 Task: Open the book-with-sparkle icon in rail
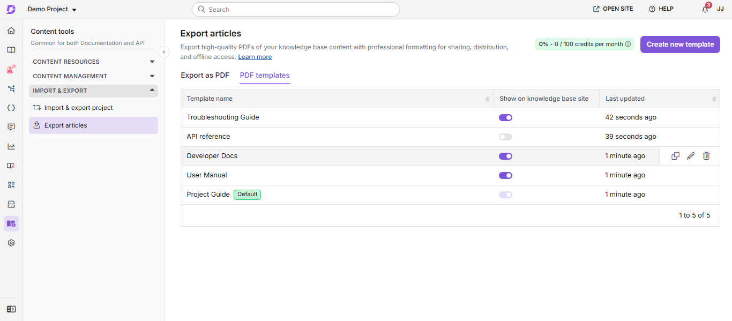tap(11, 166)
